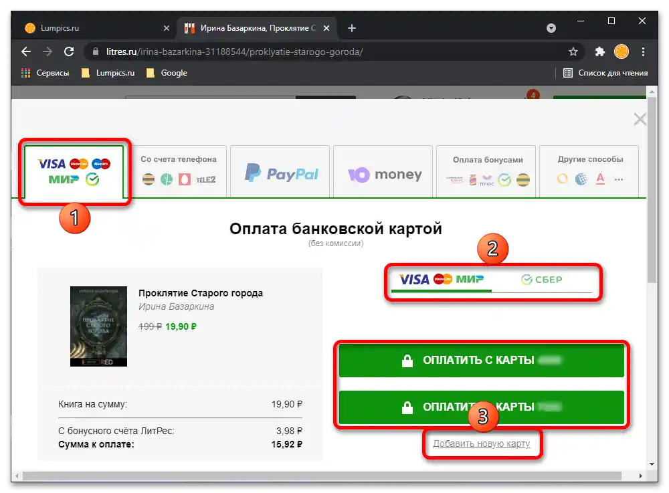This screenshot has height=493, width=669.
Task: Minimize the Chrome window
Action: click(x=581, y=21)
